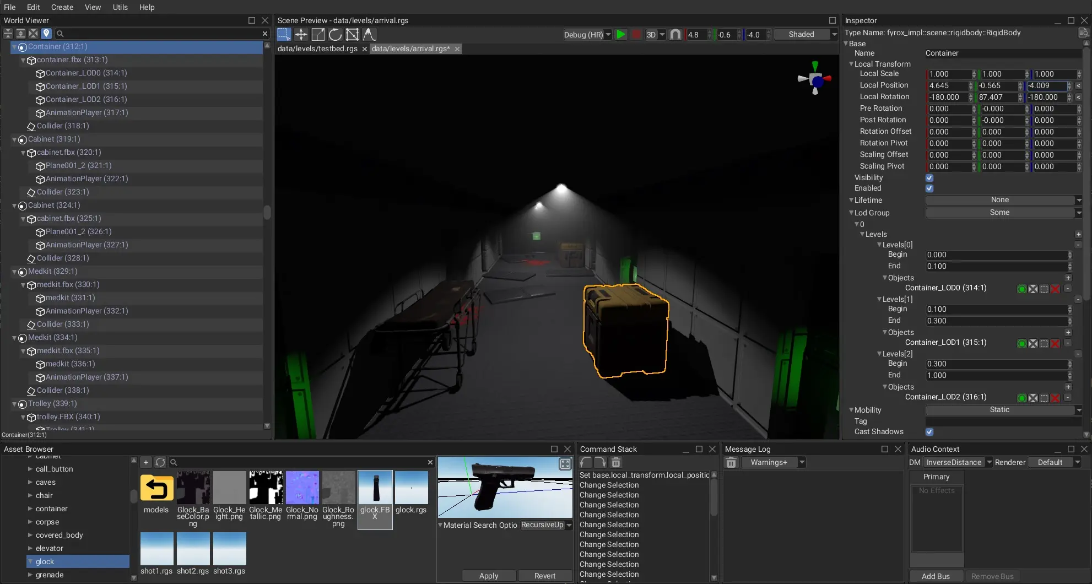Activate the Rotate tool
This screenshot has height=584, width=1092.
(x=335, y=35)
